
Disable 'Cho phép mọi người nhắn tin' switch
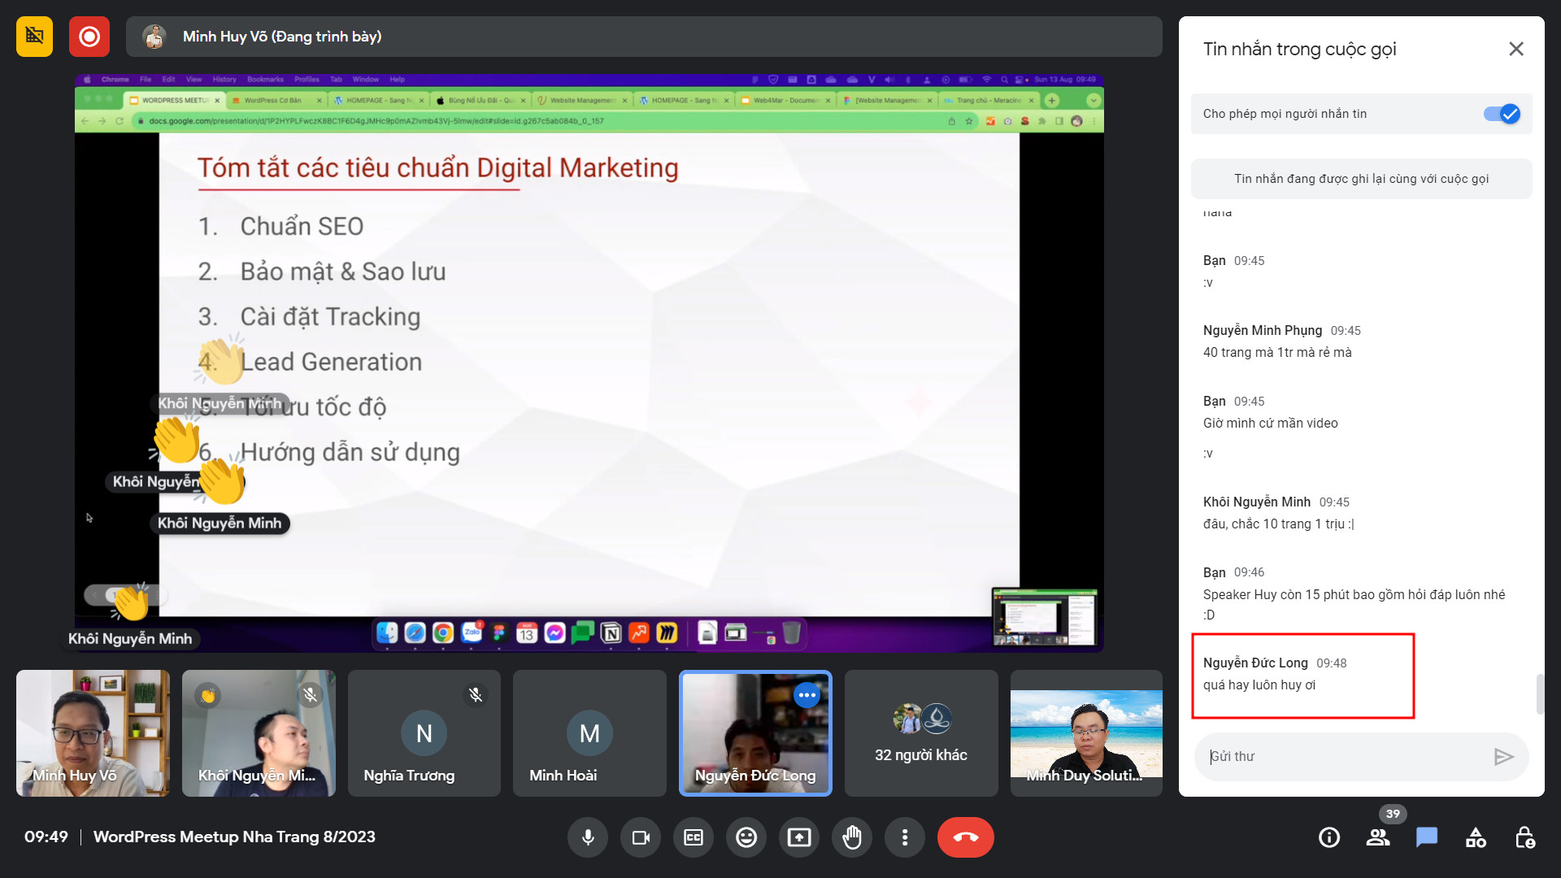click(1501, 114)
